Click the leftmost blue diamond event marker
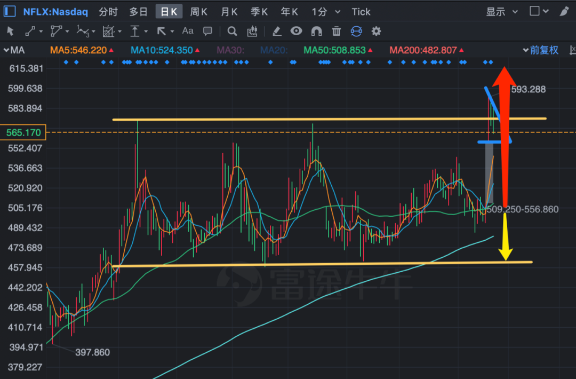Image resolution: width=576 pixels, height=379 pixels. tap(66, 62)
